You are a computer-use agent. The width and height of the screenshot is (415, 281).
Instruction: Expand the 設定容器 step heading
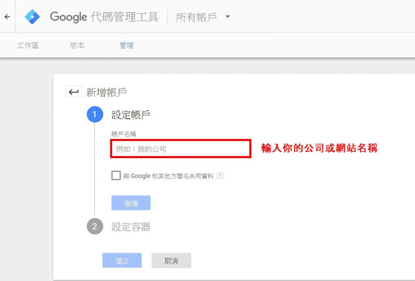[131, 227]
